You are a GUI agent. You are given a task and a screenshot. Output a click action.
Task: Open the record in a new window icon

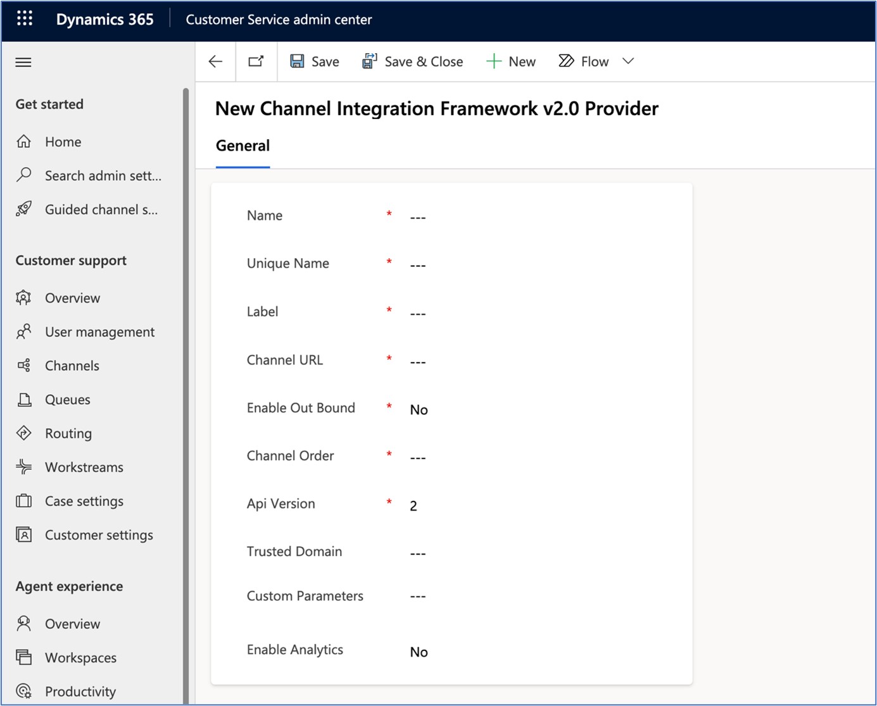pos(256,61)
